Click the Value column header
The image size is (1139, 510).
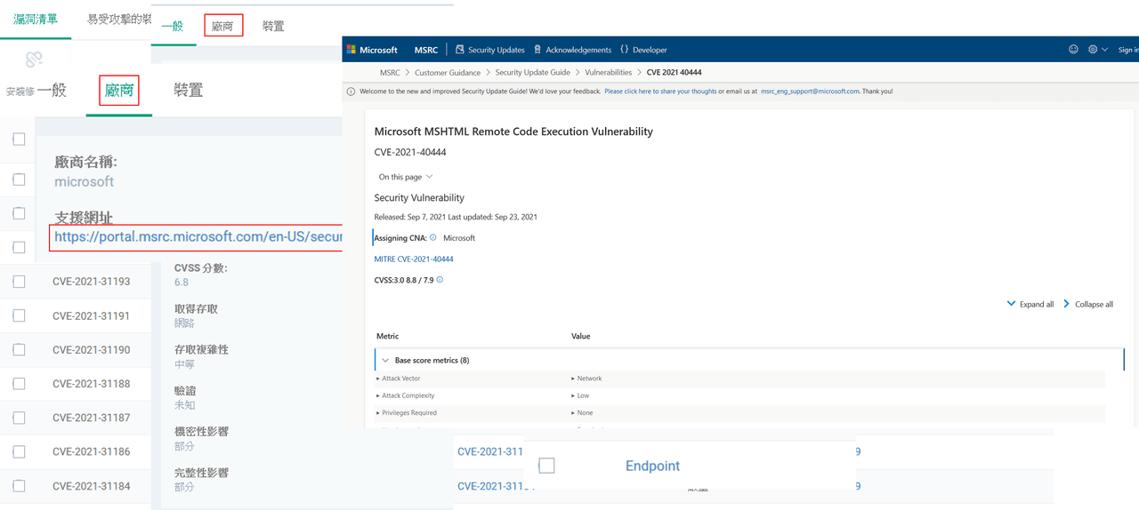[x=580, y=336]
